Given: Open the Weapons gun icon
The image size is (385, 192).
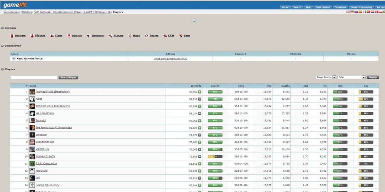Looking at the screenshot, I should 89,36.
